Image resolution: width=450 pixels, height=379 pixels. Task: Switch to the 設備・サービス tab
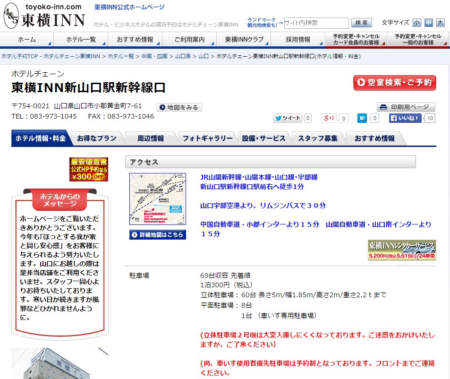click(x=264, y=138)
